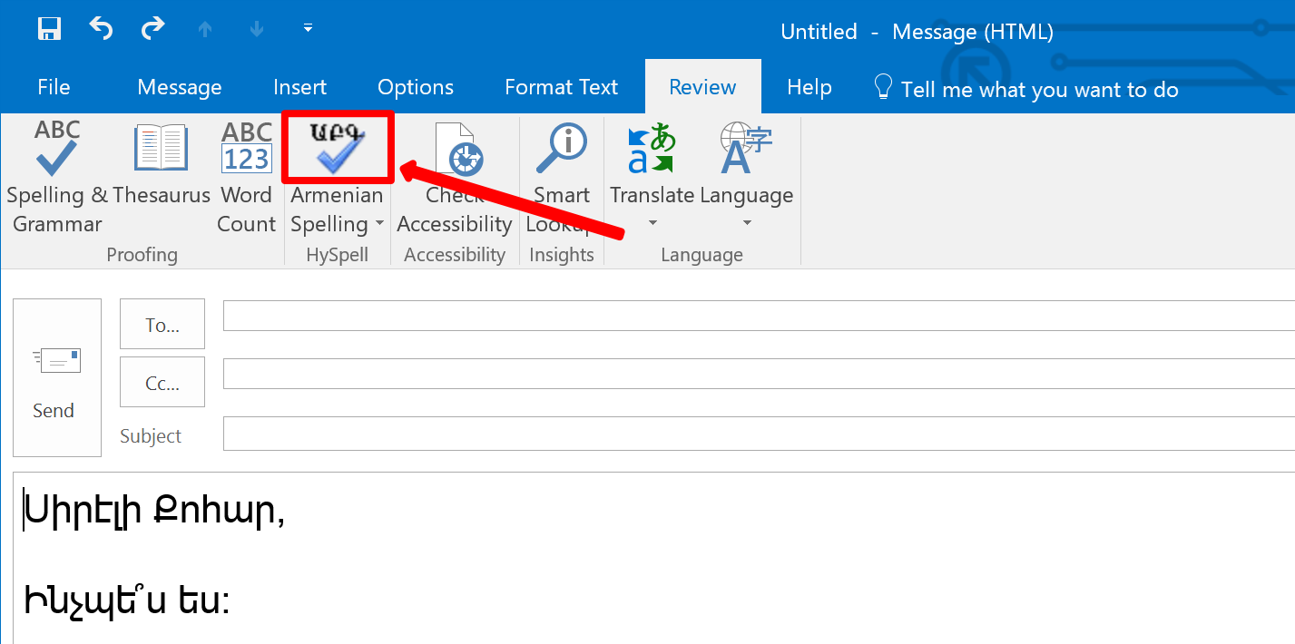The width and height of the screenshot is (1295, 644).
Task: Click the Subject input field
Action: [759, 434]
